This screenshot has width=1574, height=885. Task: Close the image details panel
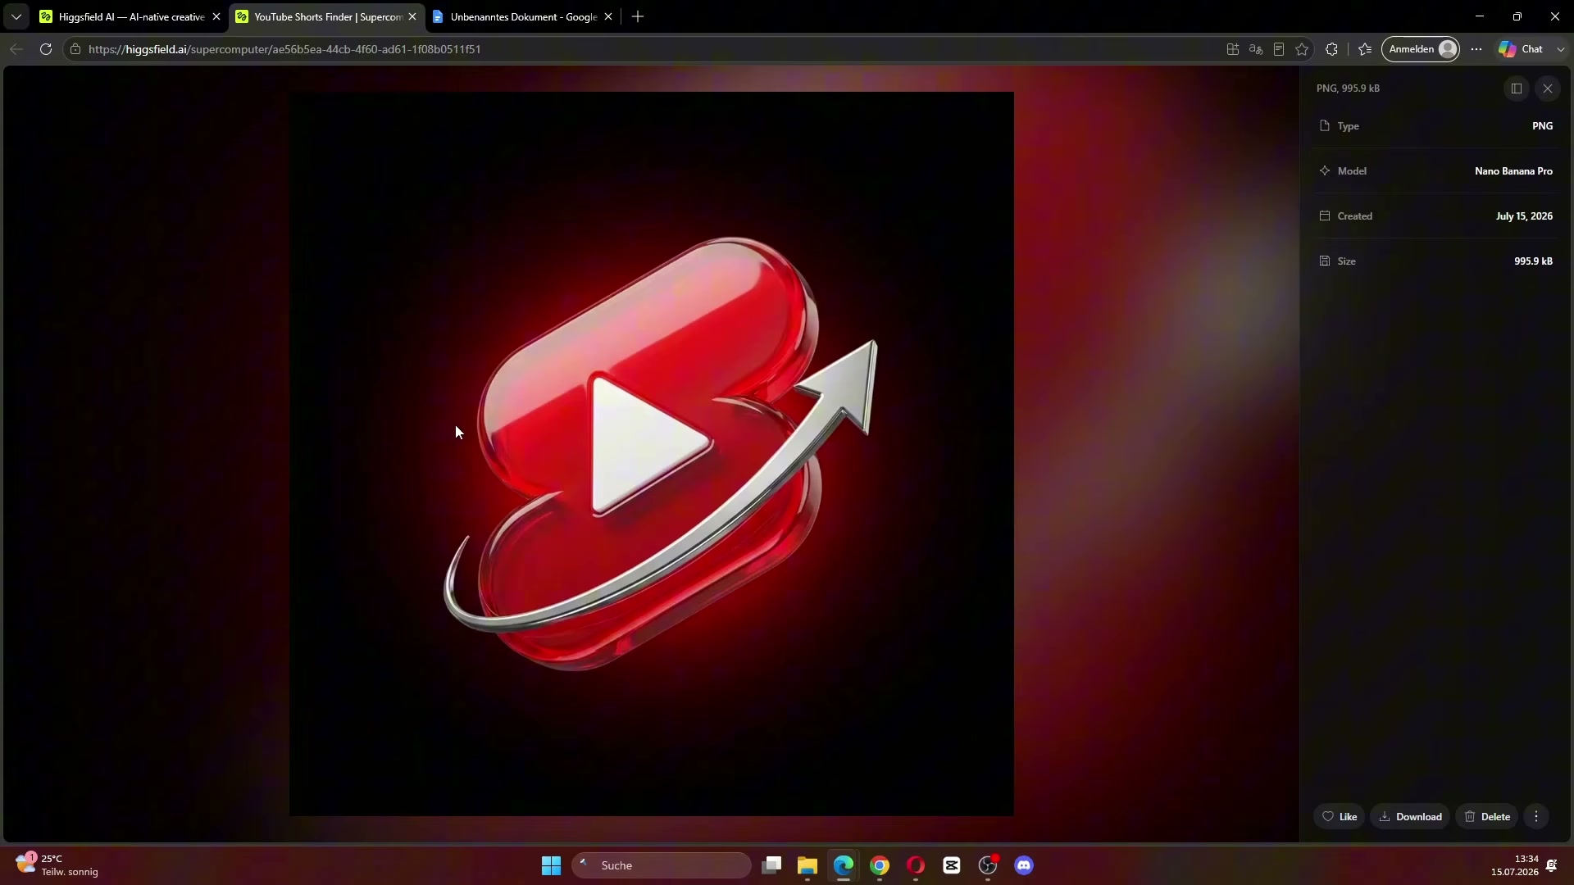click(x=1548, y=88)
